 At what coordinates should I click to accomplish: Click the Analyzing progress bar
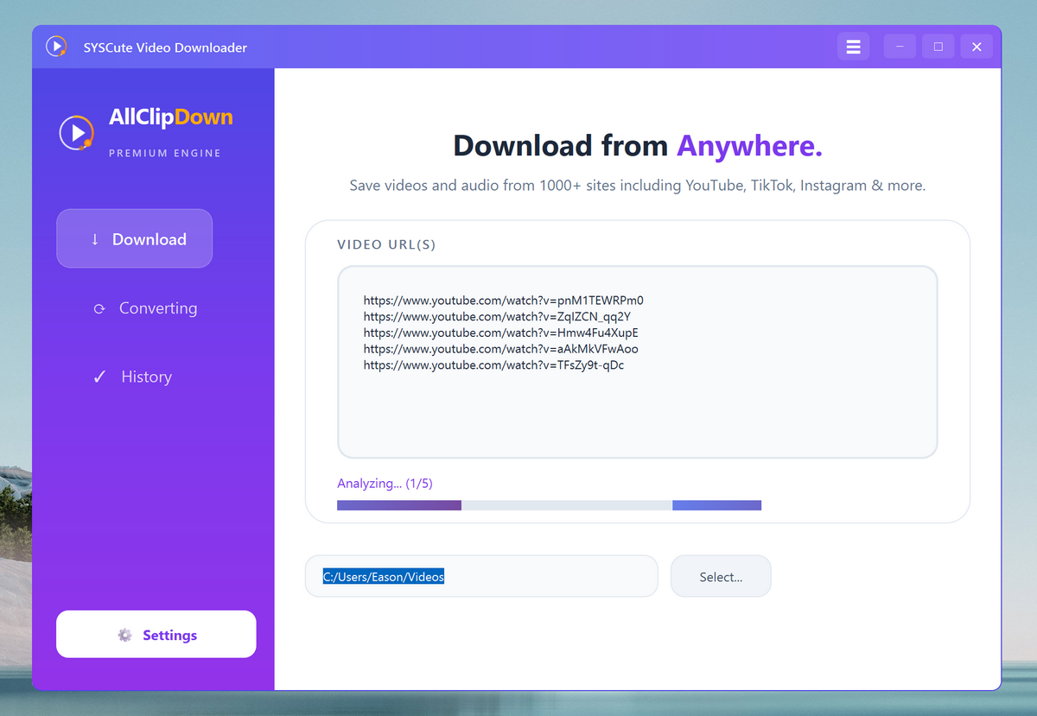(x=550, y=504)
